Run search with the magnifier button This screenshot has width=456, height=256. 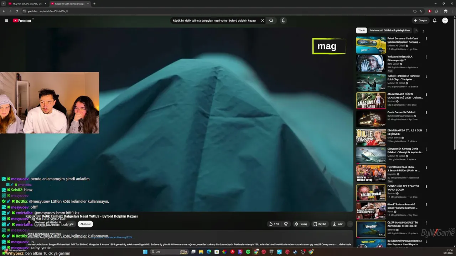click(x=271, y=21)
